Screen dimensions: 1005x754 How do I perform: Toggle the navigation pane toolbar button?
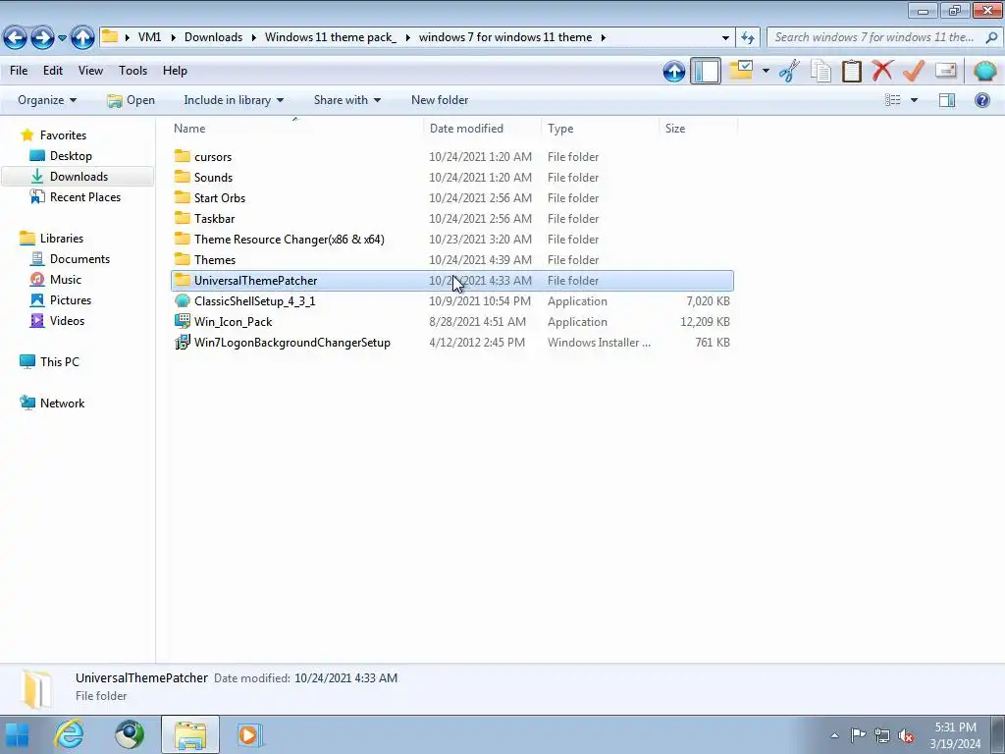tap(705, 71)
